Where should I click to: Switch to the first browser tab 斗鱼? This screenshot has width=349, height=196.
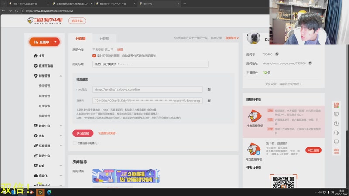[x=28, y=3]
